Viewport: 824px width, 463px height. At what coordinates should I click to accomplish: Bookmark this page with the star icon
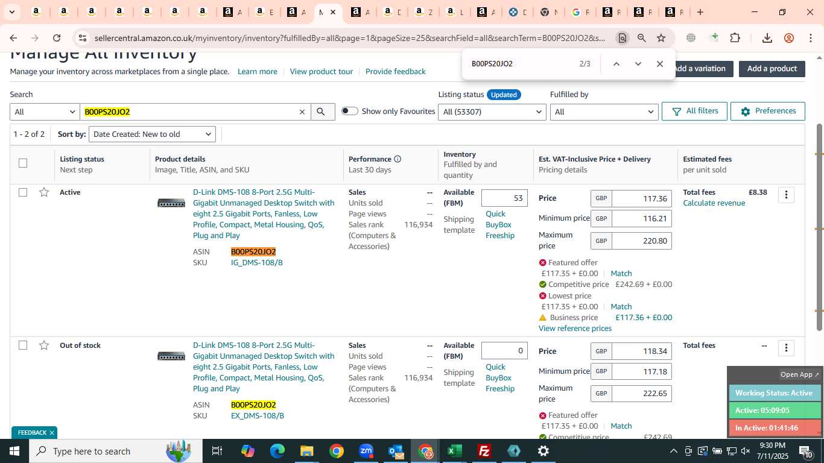[661, 38]
